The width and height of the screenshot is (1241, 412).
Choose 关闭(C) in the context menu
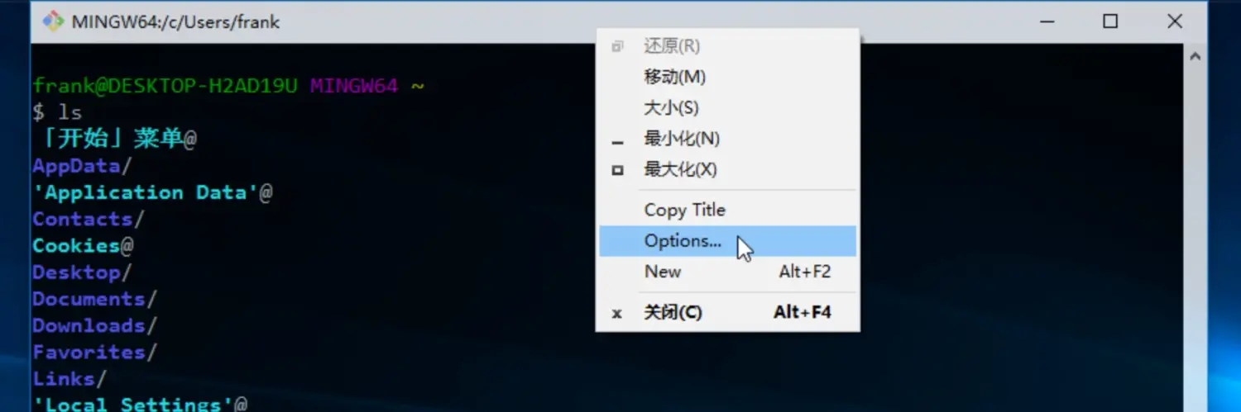tap(673, 313)
